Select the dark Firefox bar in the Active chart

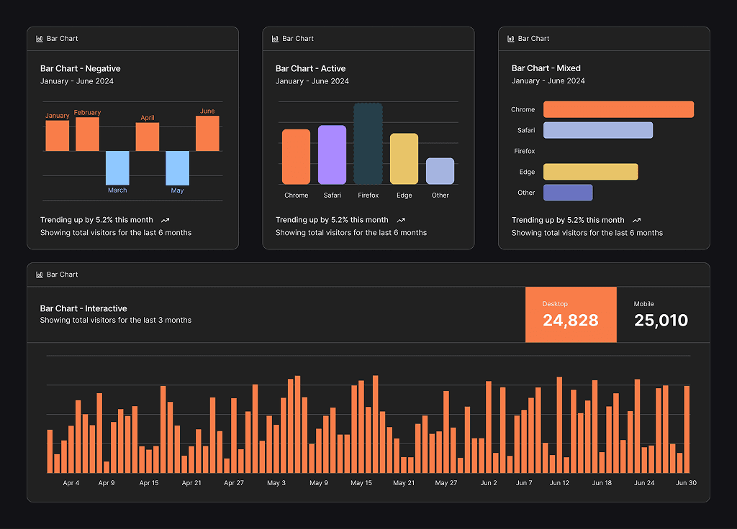tap(368, 144)
